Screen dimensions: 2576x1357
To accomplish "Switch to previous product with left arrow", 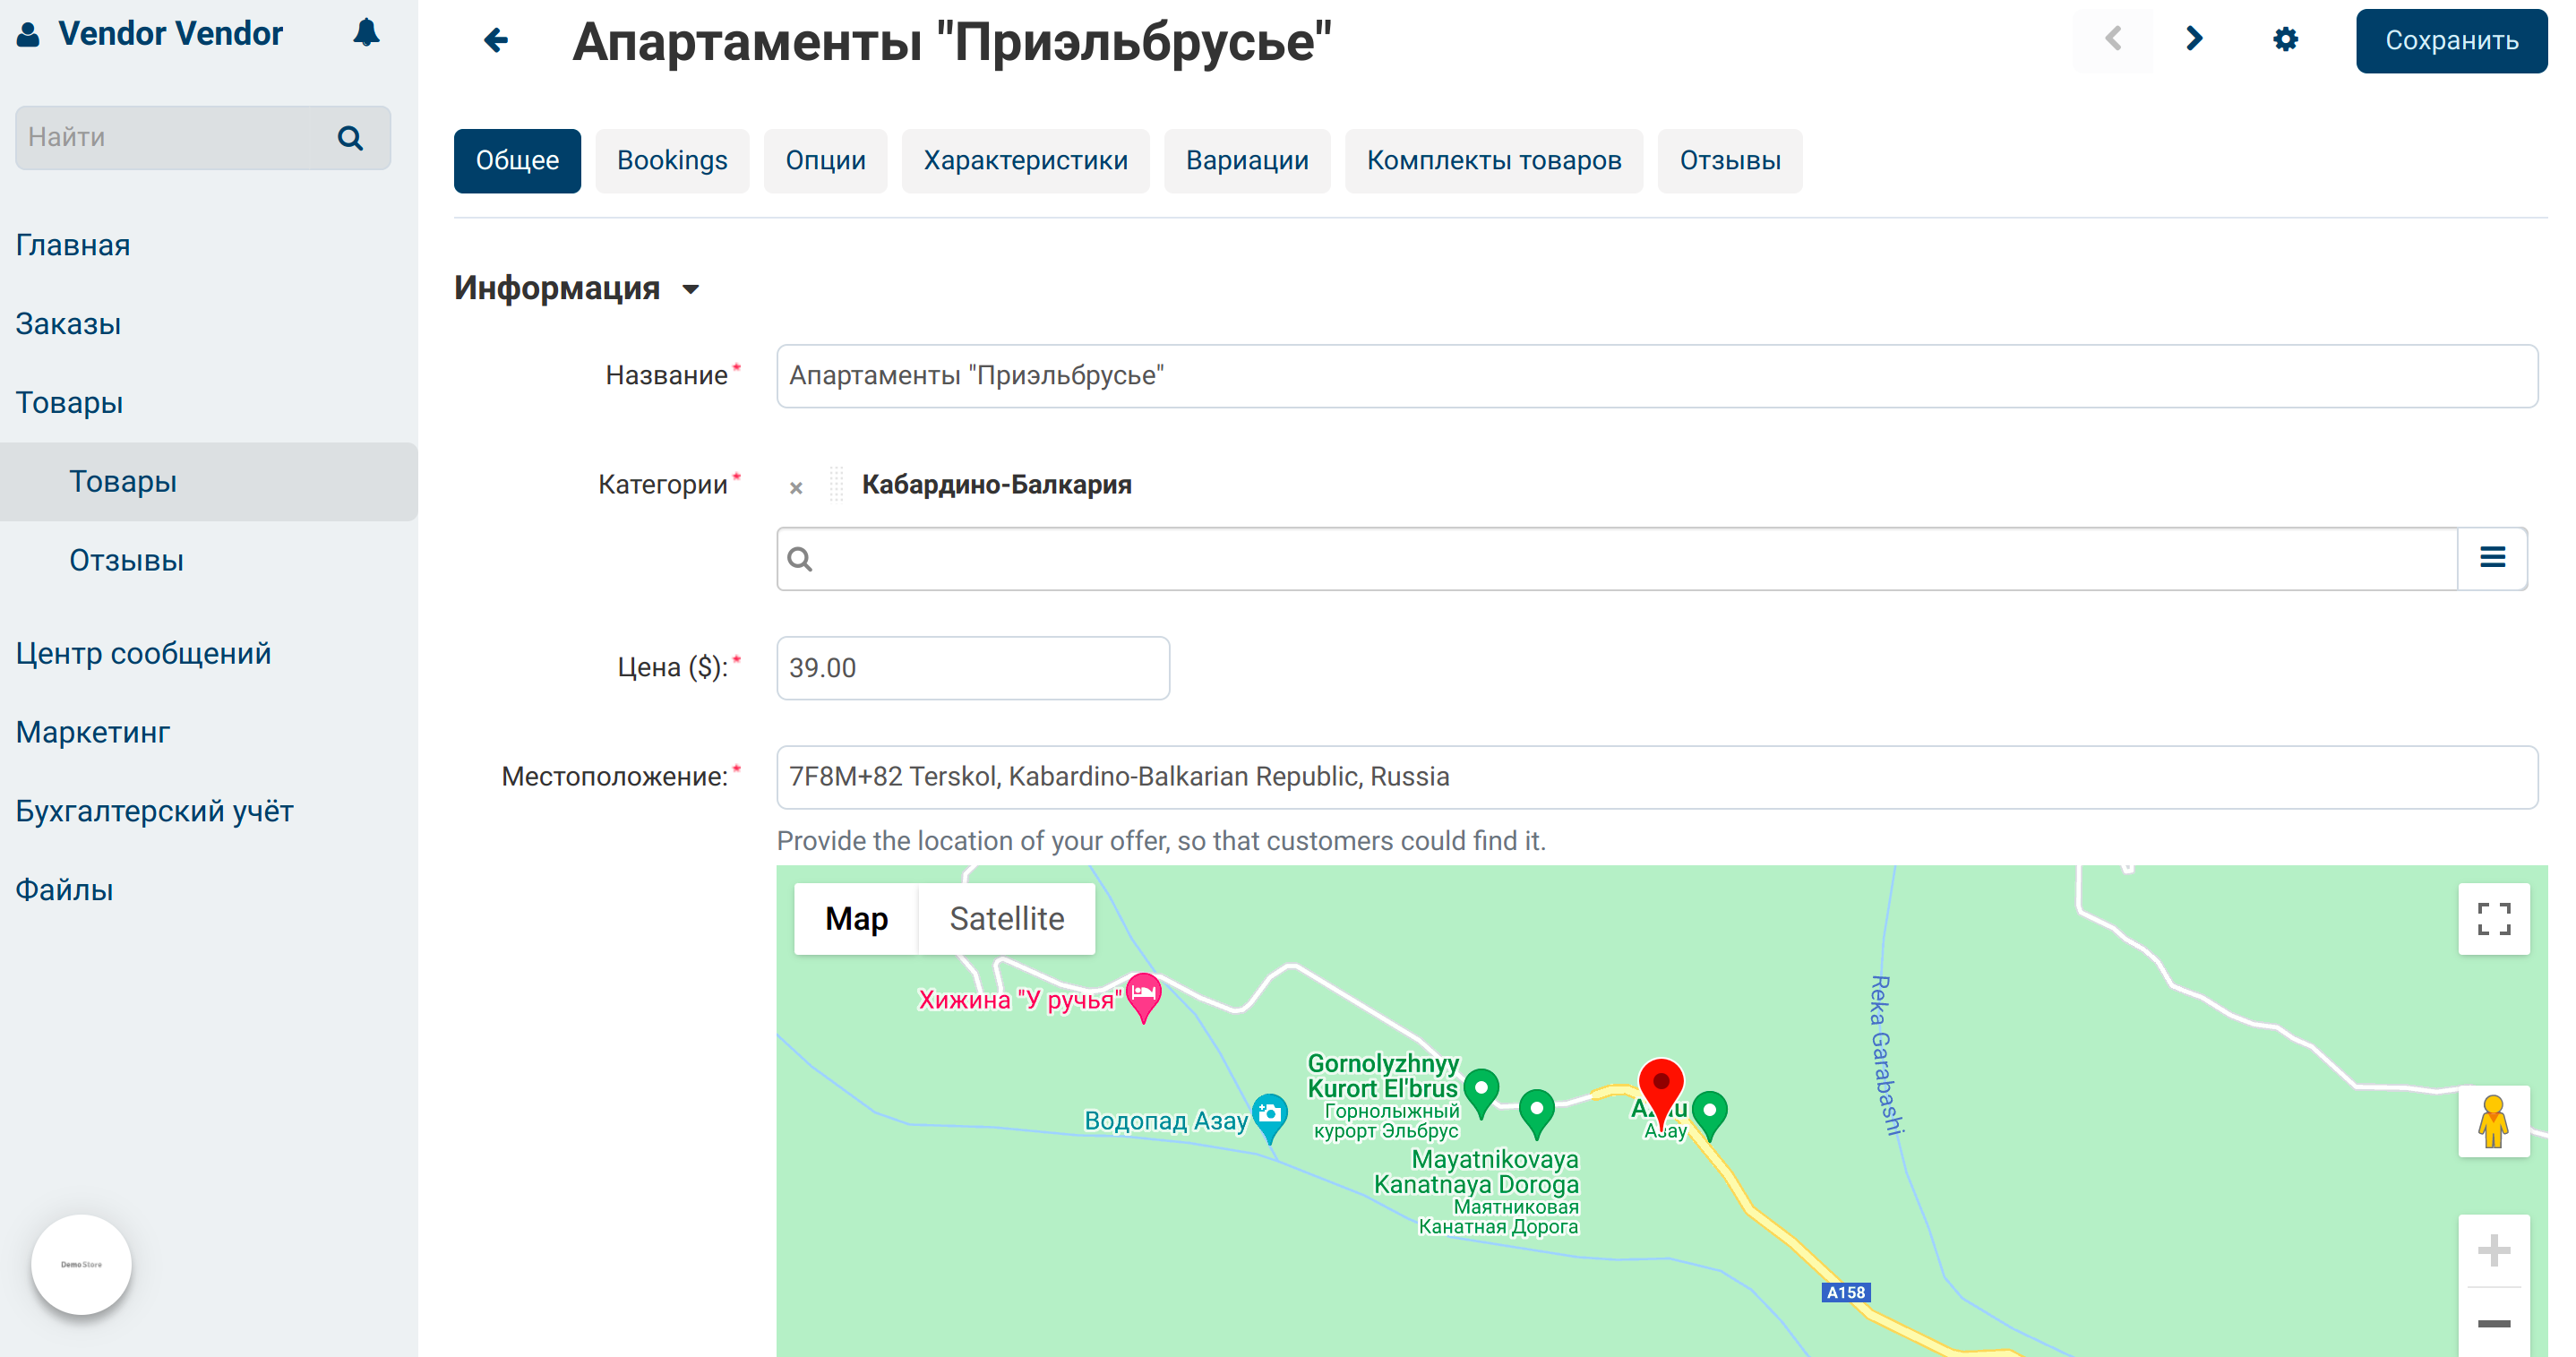I will click(x=2113, y=38).
